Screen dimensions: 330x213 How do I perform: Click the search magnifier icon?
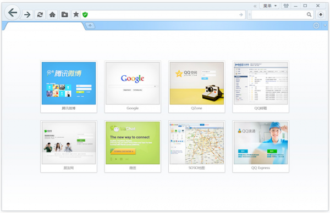[309, 14]
